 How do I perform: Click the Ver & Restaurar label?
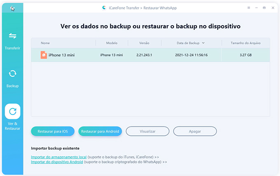(12, 126)
